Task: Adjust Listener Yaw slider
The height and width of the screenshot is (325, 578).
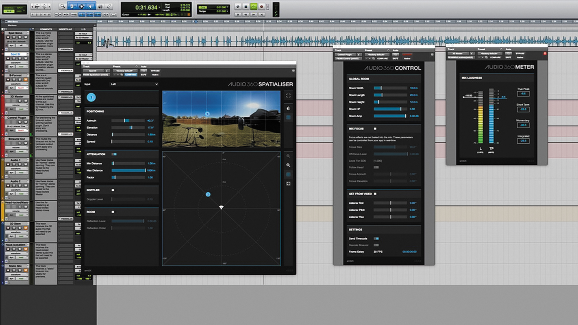Action: (390, 217)
